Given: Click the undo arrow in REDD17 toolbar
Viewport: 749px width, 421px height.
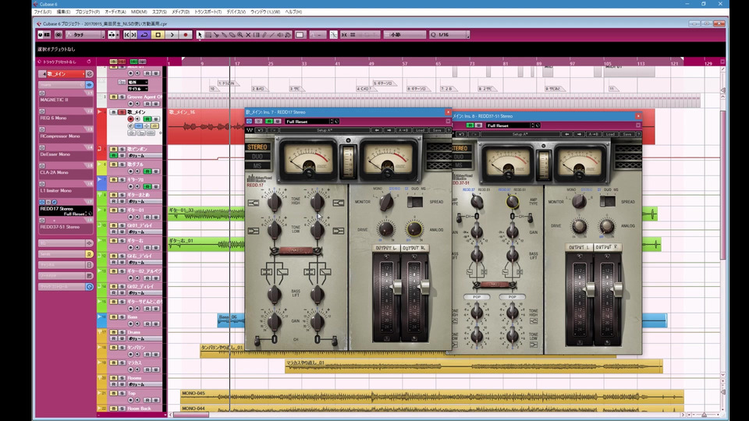Looking at the screenshot, I should 260,130.
